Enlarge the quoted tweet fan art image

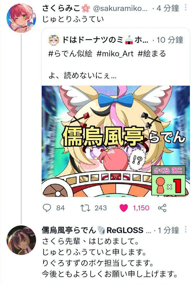point(116,141)
